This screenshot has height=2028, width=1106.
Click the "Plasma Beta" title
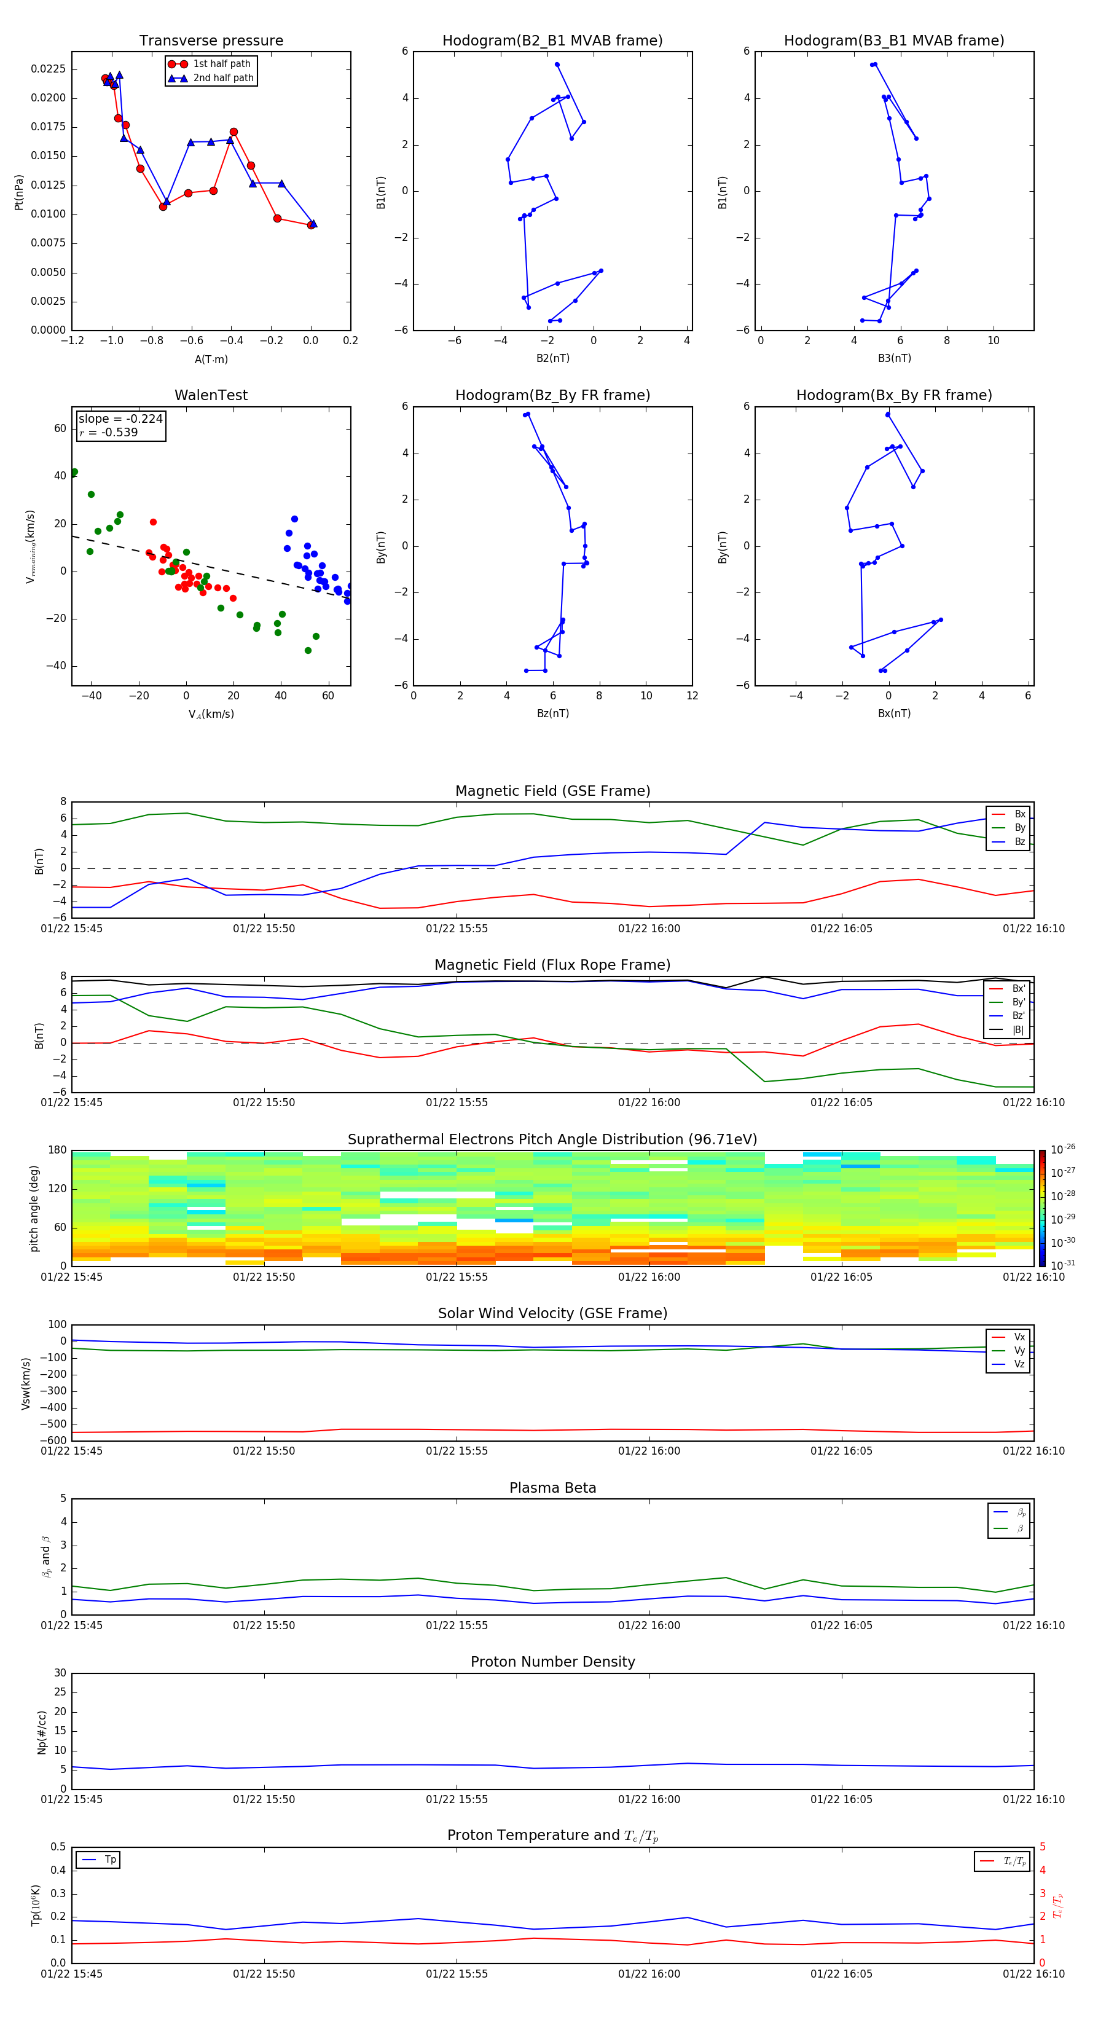click(x=552, y=1488)
